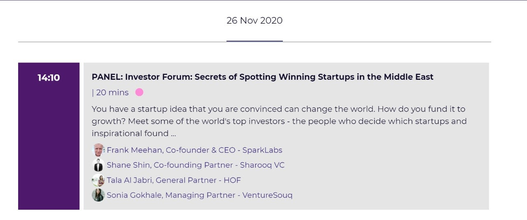Open Shane Shin Sharooq VC speaker link
The image size is (527, 220).
[x=196, y=165]
